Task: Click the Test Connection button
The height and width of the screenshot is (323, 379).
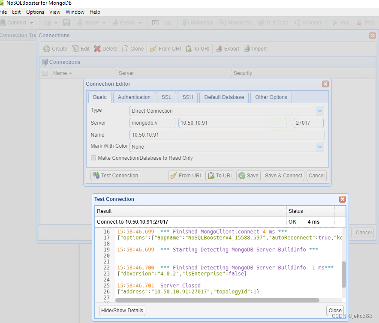Action: [x=115, y=176]
